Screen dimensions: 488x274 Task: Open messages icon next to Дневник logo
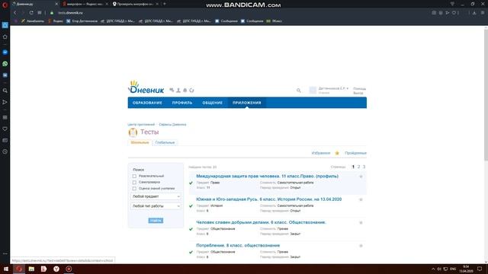click(x=172, y=90)
